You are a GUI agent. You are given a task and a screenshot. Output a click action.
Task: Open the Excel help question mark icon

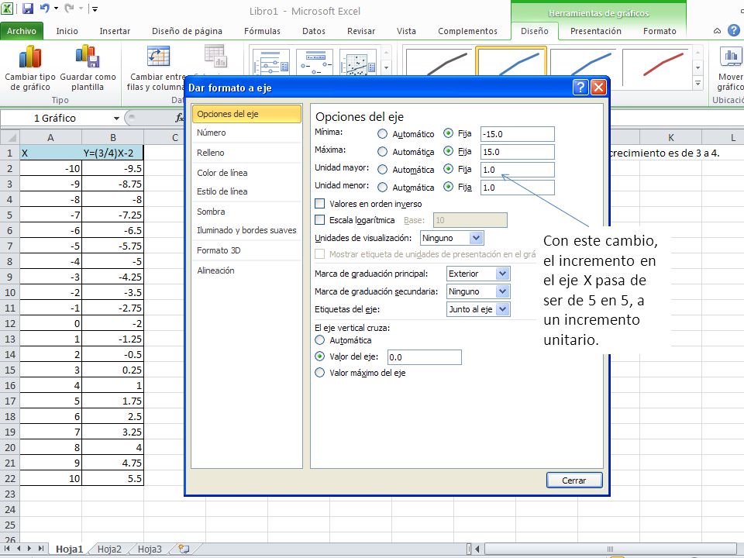coord(734,31)
